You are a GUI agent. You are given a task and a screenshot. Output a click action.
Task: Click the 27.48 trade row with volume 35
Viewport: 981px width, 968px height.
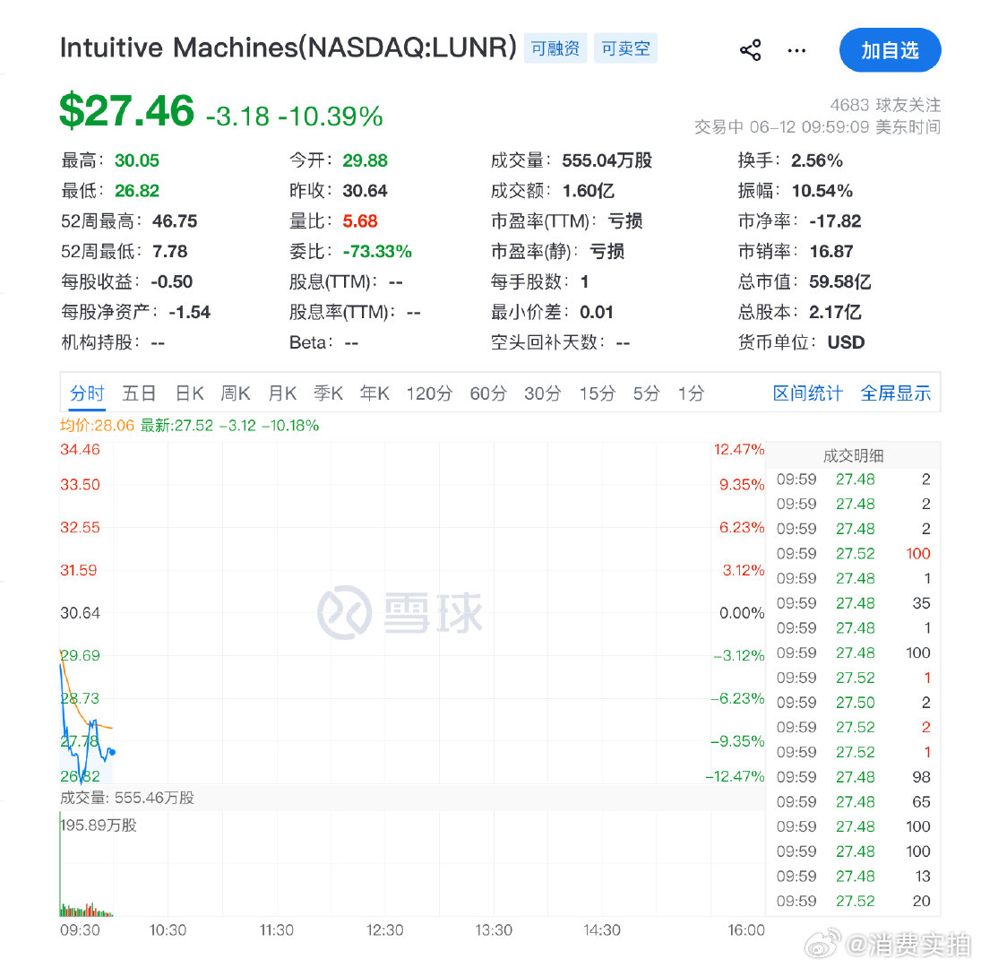click(x=854, y=603)
